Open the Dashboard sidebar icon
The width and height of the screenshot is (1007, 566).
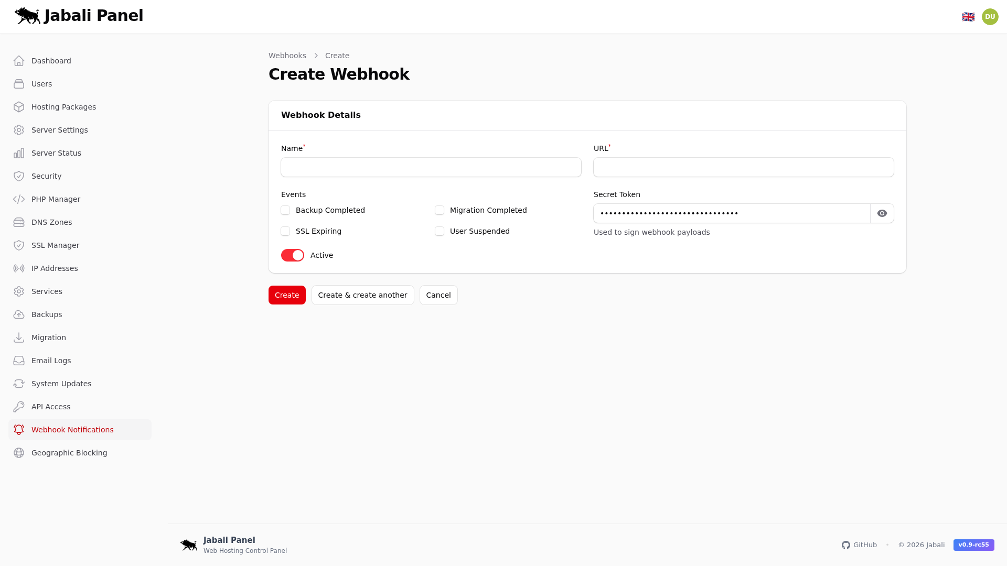pos(19,61)
